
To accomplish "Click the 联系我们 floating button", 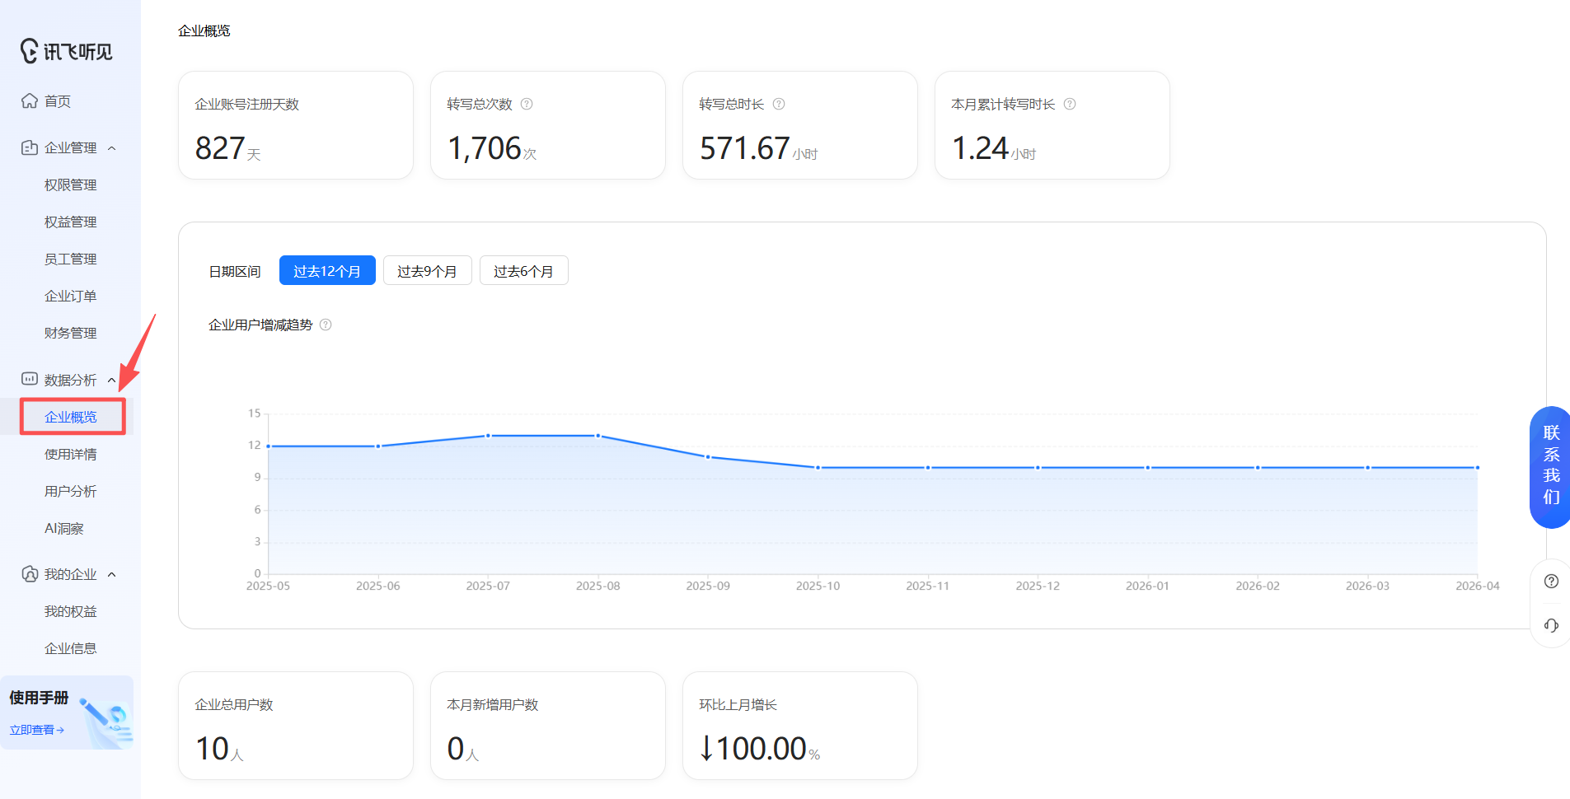I will tap(1550, 466).
